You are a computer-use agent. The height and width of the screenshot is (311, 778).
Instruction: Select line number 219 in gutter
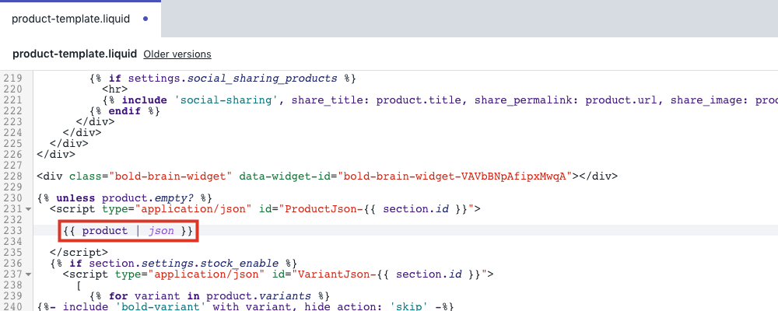click(x=12, y=79)
